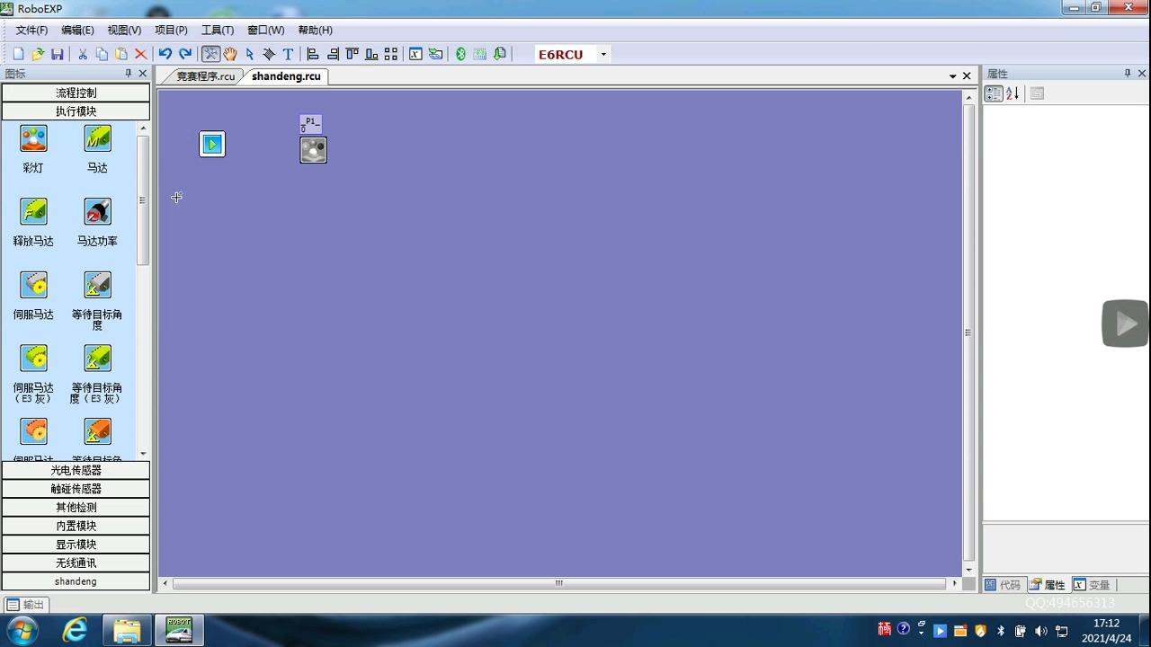This screenshot has width=1151, height=647.
Task: Open the 帮助(H) menu
Action: tap(315, 31)
